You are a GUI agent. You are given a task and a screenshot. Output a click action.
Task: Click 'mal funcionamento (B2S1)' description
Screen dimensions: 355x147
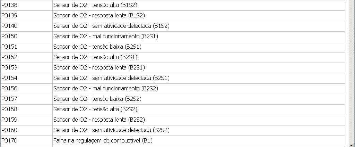pos(106,36)
